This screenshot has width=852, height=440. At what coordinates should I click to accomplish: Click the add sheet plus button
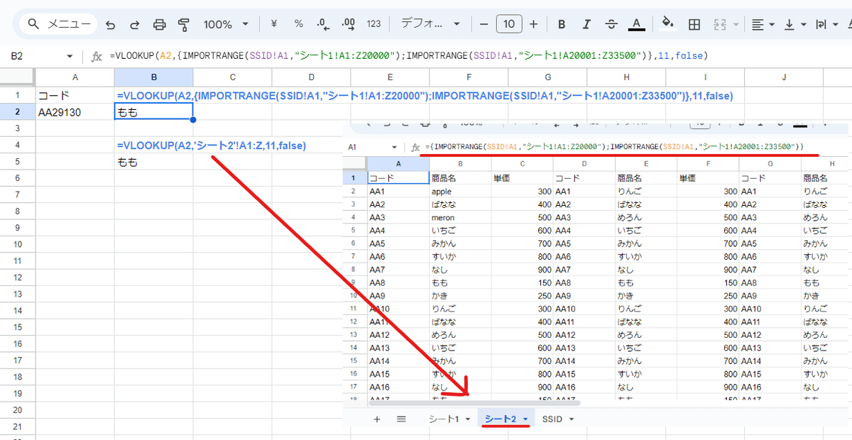click(377, 419)
